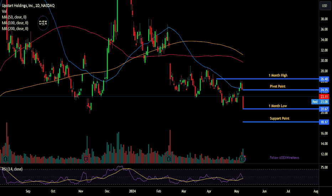Click the Post 23.08 post-market label
The image size is (332, 196).
pos(320,102)
